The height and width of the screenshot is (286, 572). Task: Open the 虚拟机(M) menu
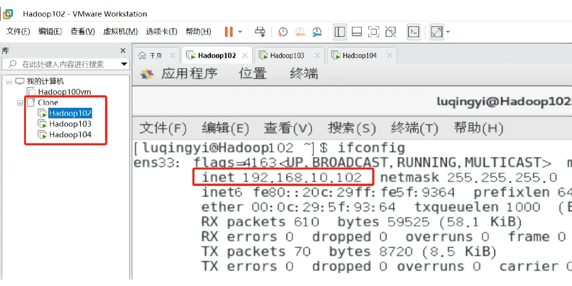(120, 32)
